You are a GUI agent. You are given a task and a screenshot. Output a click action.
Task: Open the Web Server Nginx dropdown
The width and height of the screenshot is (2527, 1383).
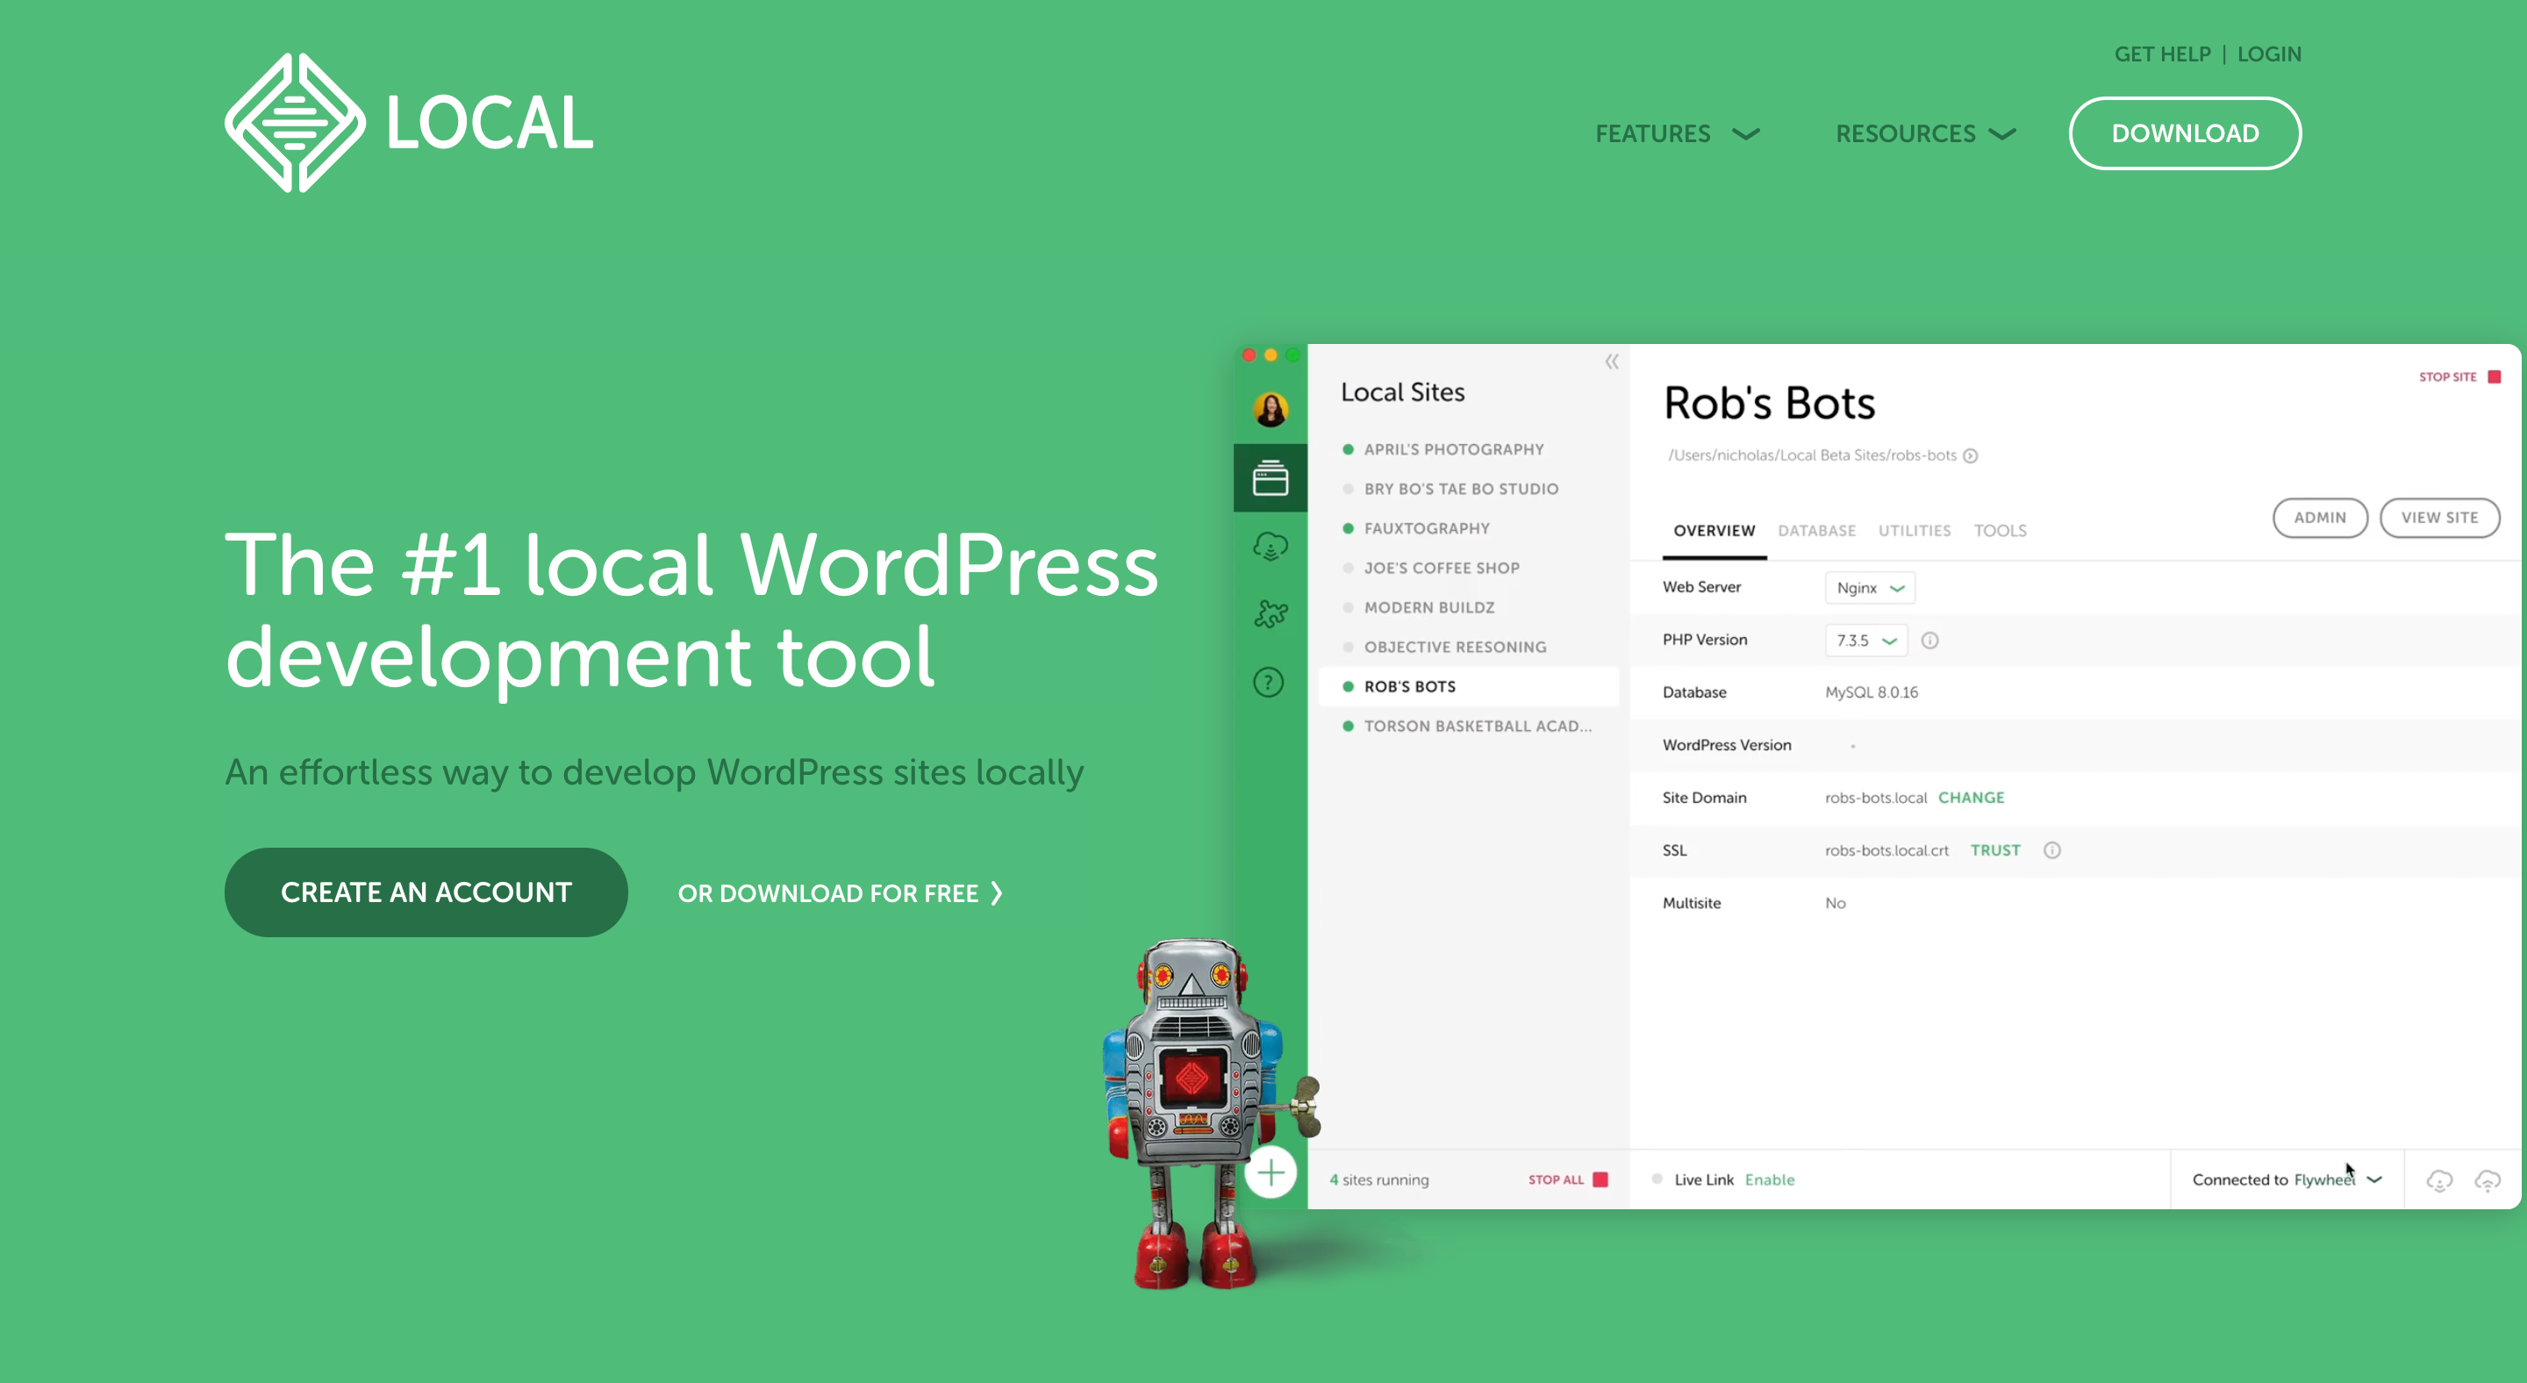[1870, 588]
